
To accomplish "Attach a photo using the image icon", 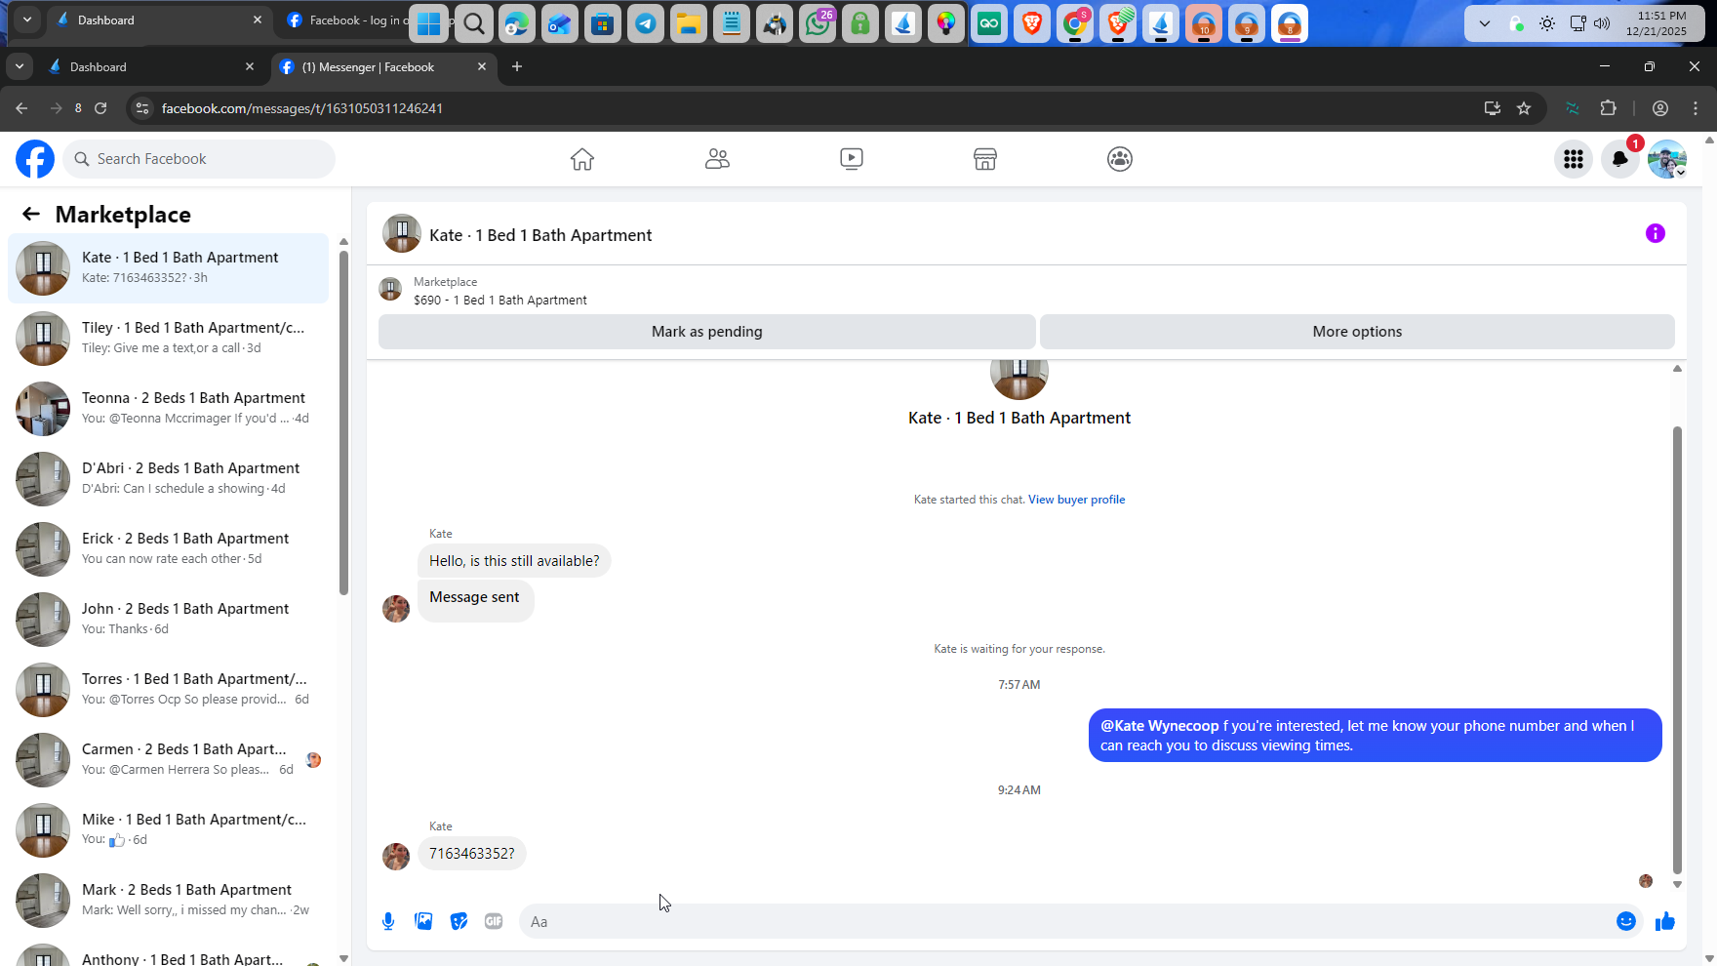I will pyautogui.click(x=423, y=921).
